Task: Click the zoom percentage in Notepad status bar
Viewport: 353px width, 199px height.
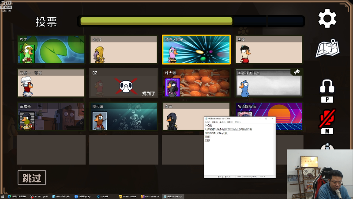Action: tap(239, 176)
